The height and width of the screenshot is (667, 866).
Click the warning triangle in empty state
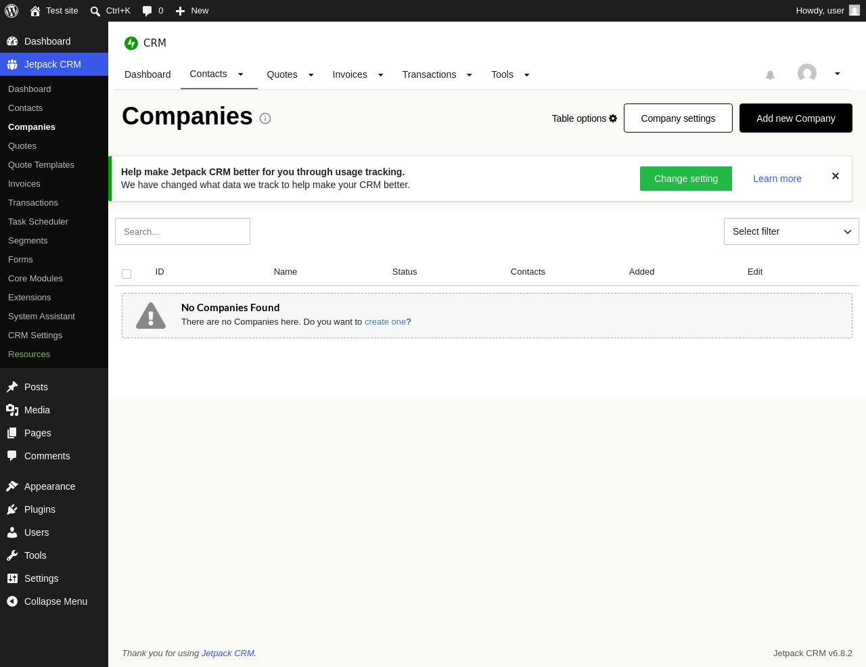pyautogui.click(x=151, y=315)
